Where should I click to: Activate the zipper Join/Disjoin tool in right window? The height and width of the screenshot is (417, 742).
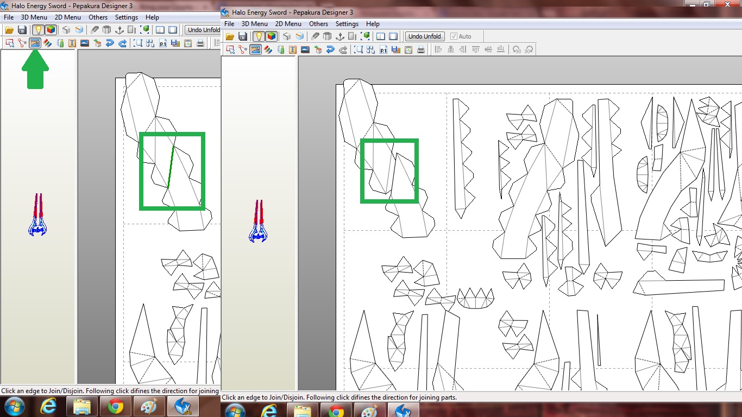(255, 50)
